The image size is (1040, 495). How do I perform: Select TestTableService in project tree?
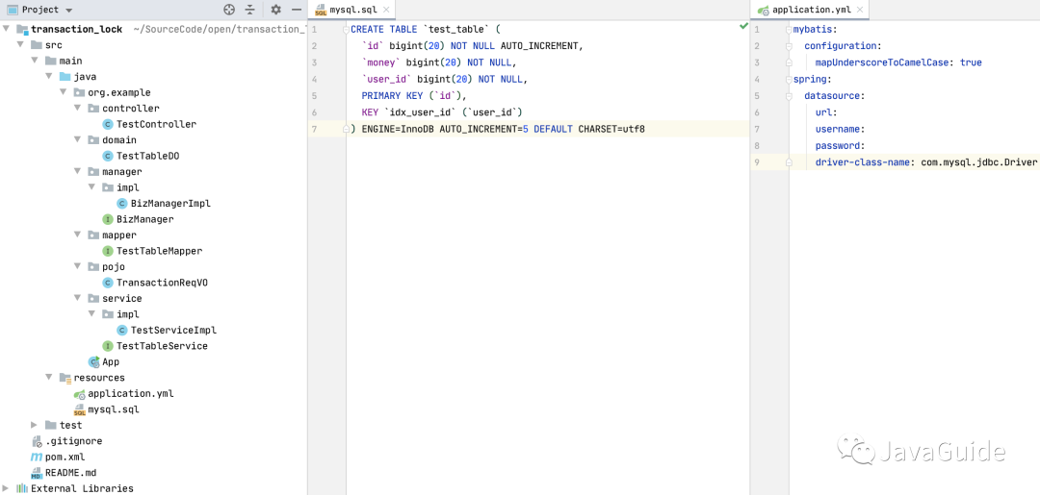[162, 346]
